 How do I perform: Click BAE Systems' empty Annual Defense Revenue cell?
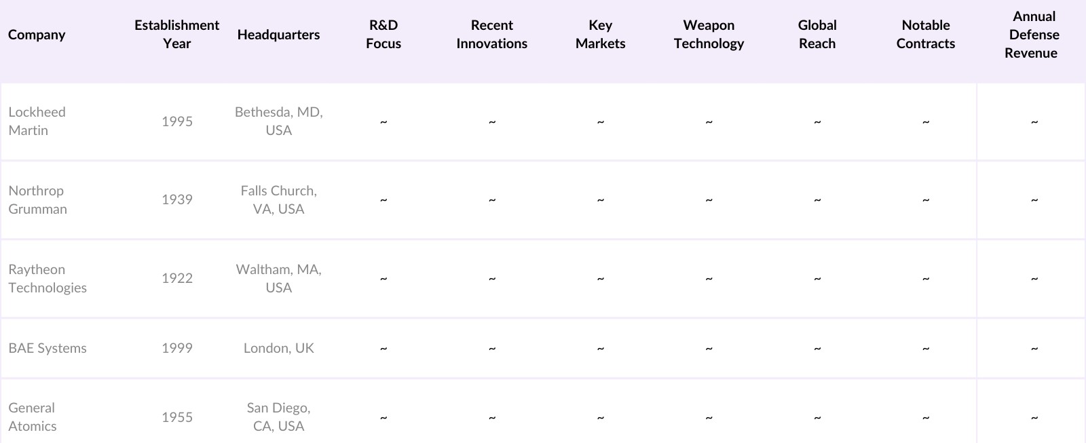1034,348
